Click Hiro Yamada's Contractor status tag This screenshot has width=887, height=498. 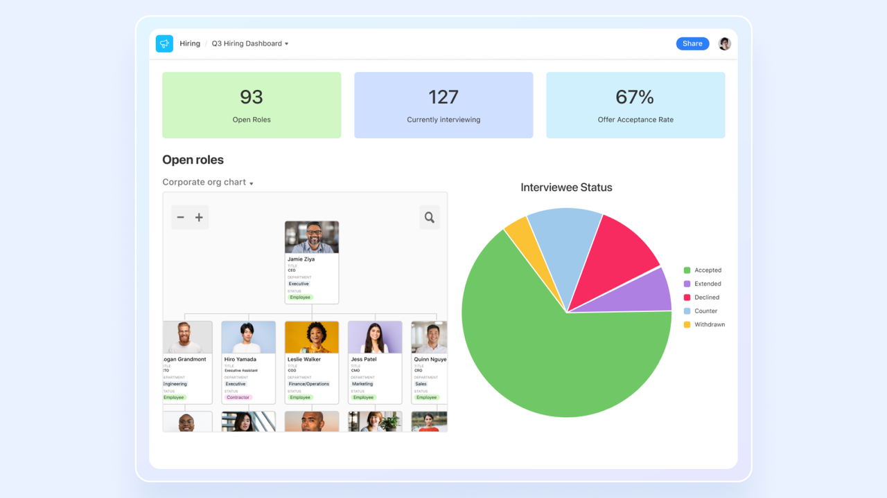(238, 398)
